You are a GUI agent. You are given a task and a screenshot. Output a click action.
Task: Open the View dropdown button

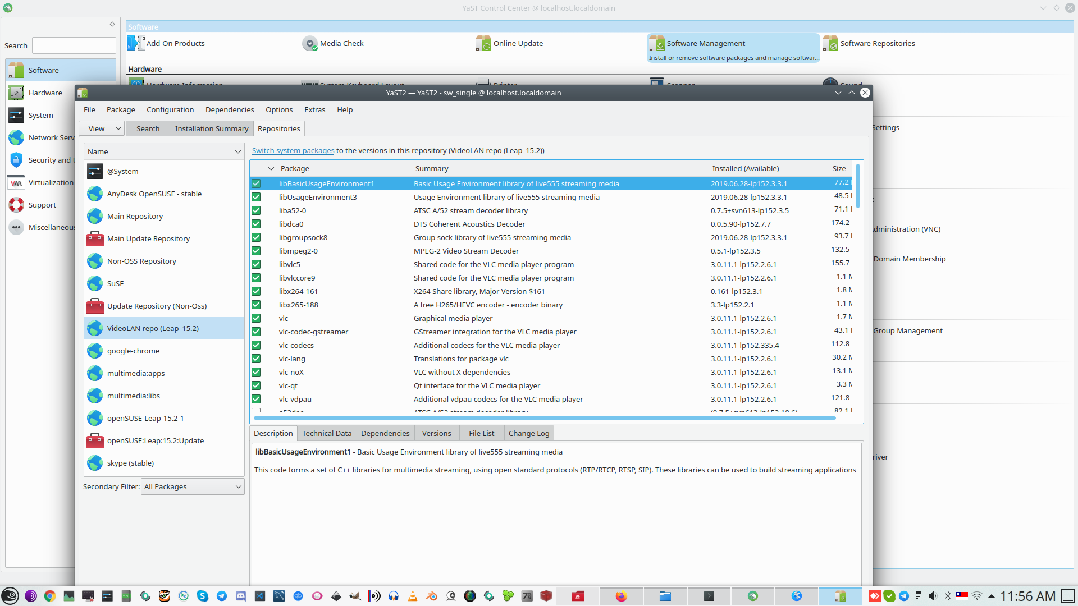pos(102,128)
